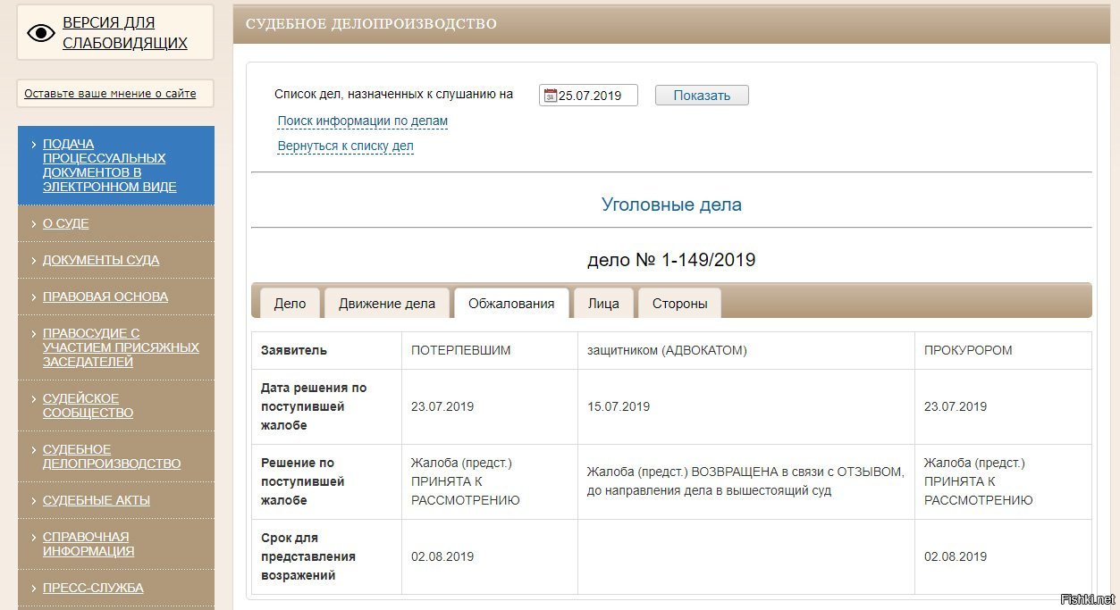Open the 'Движение дела' tab
The height and width of the screenshot is (610, 1120).
click(x=387, y=304)
